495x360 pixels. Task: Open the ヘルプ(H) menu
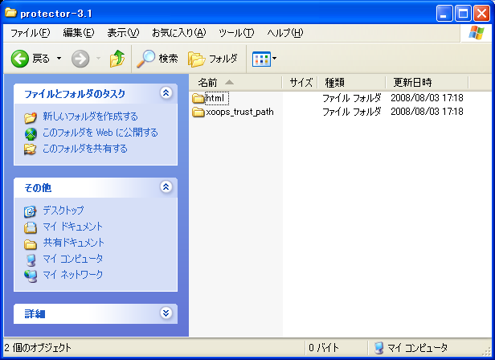285,32
